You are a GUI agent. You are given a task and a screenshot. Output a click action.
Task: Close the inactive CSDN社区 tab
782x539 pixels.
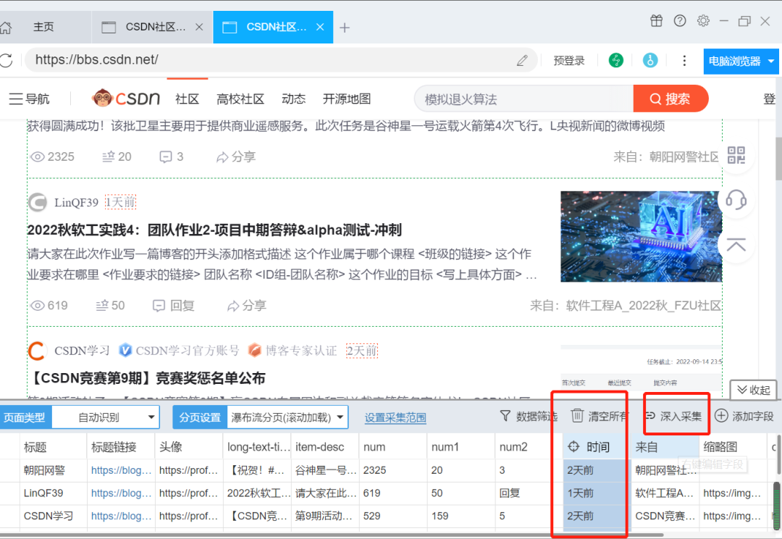coord(199,27)
